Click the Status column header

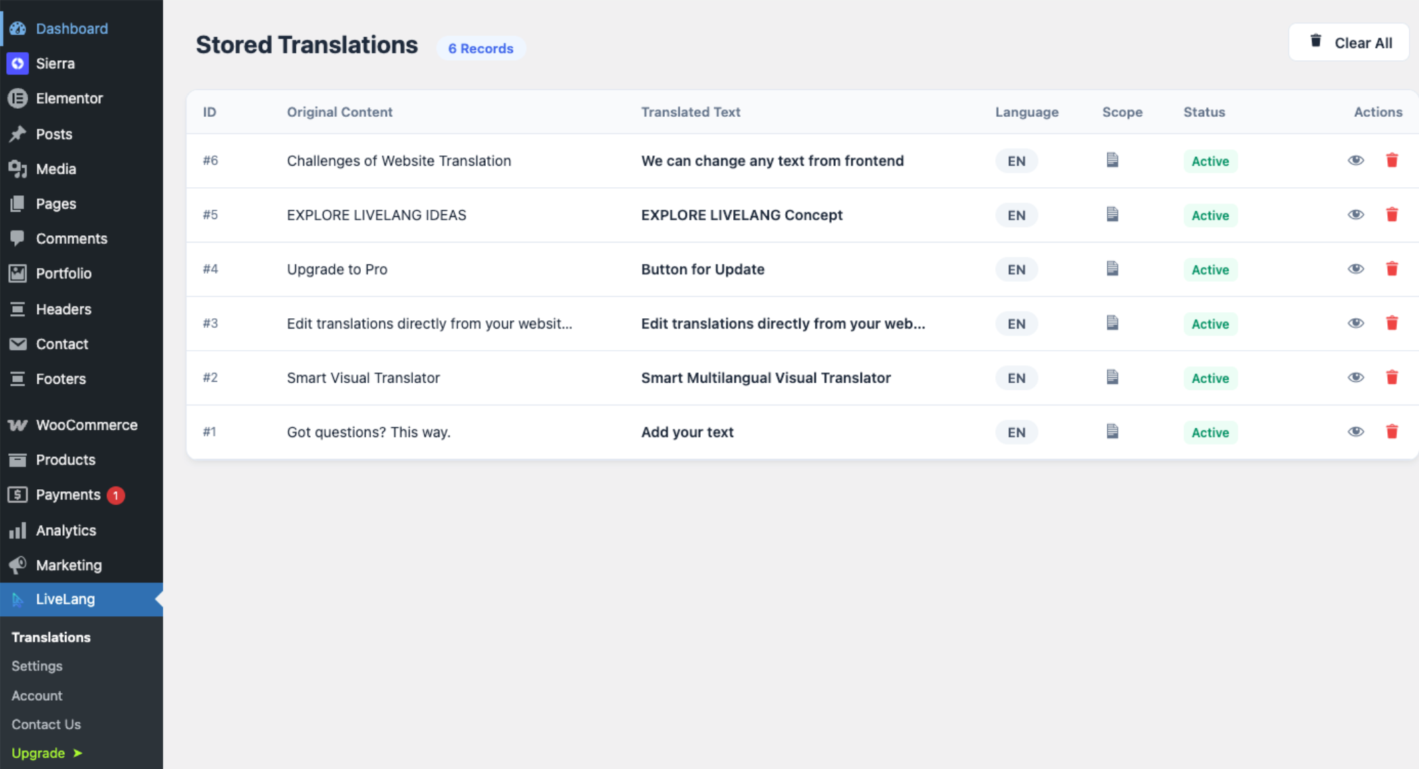[x=1204, y=111]
